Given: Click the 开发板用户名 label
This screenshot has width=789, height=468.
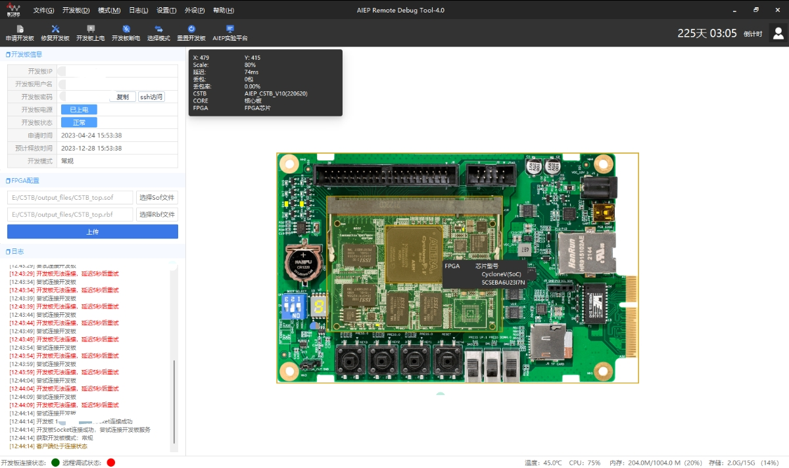Looking at the screenshot, I should coord(34,84).
